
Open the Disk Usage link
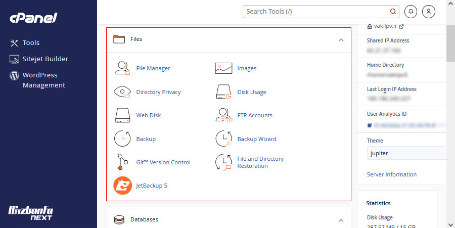[x=252, y=92]
